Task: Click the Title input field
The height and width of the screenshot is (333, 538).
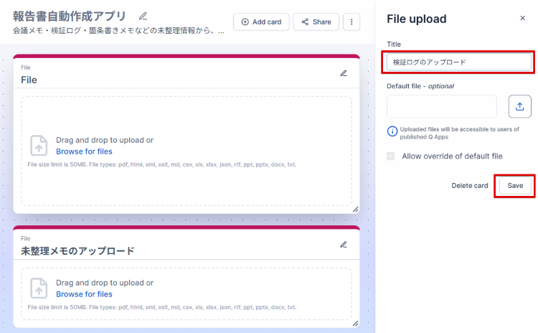Action: click(459, 62)
